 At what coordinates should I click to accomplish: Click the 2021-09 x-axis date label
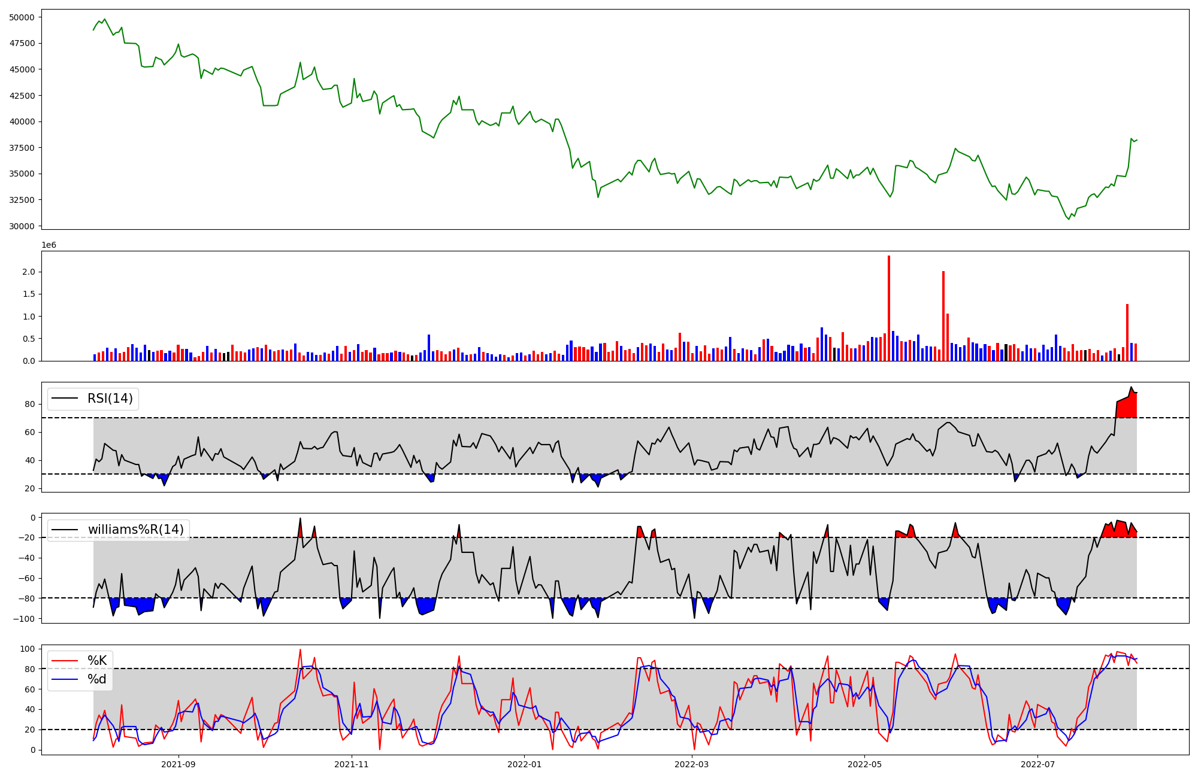tap(179, 764)
